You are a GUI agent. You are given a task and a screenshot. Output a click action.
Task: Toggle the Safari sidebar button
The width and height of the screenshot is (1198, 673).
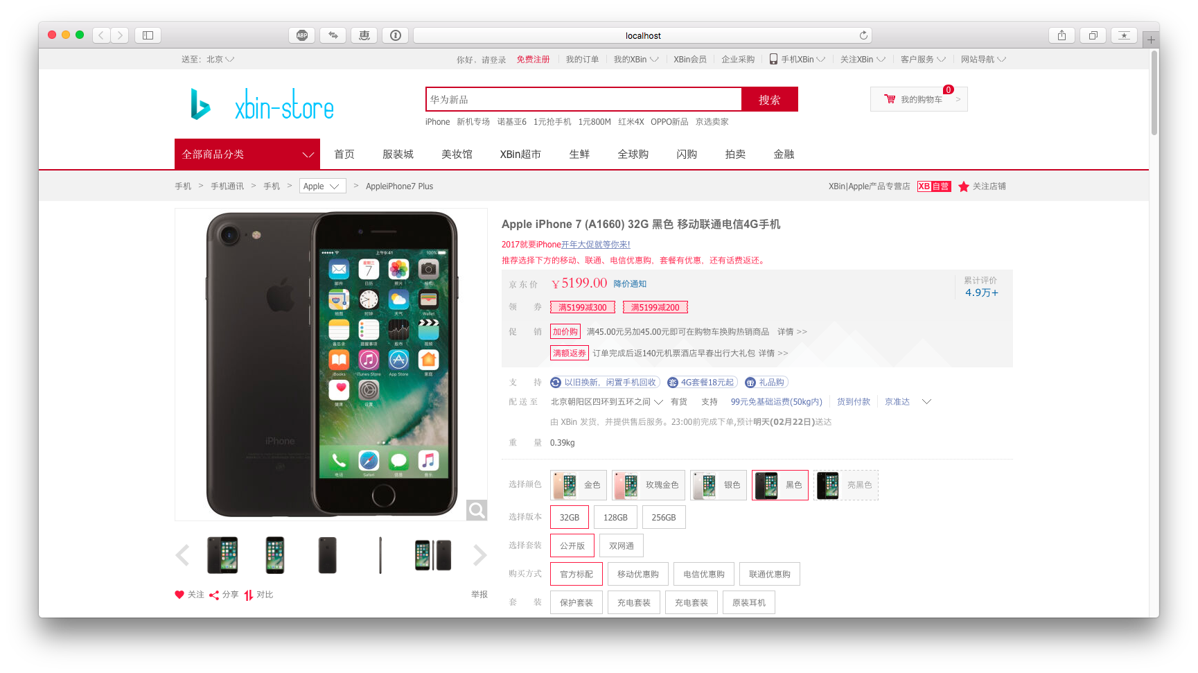[x=148, y=35]
